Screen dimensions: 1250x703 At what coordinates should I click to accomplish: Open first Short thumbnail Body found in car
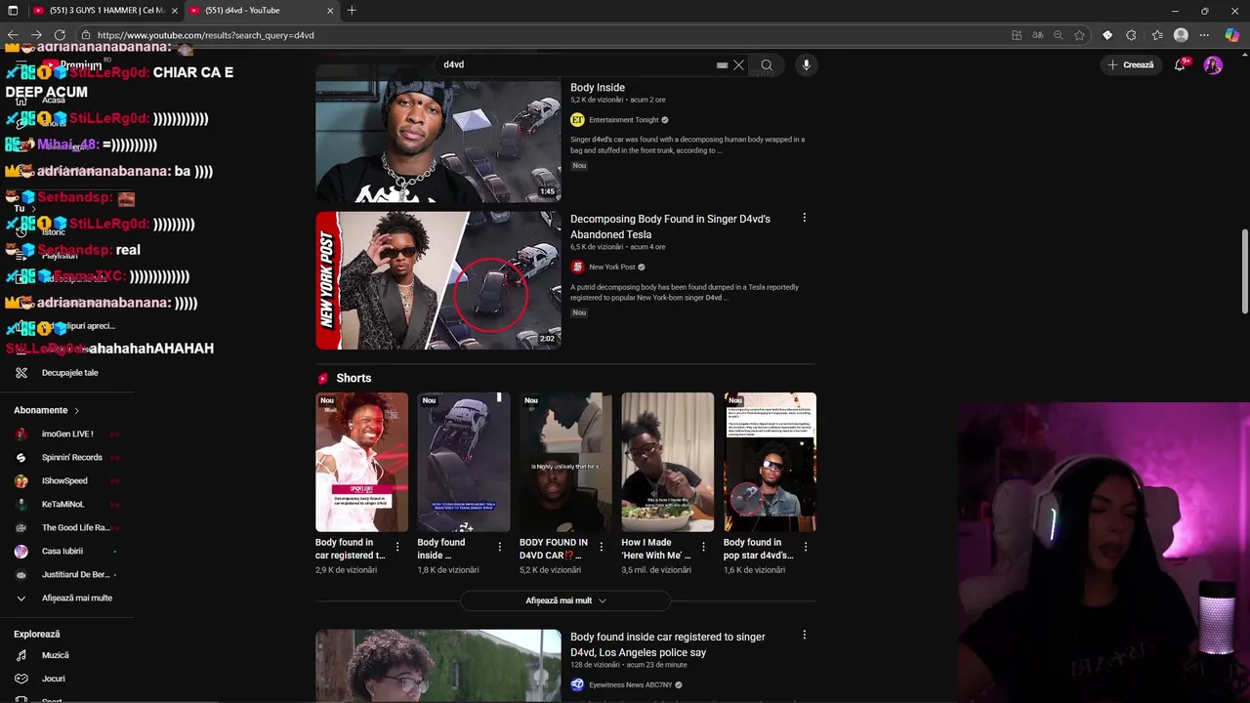point(361,462)
